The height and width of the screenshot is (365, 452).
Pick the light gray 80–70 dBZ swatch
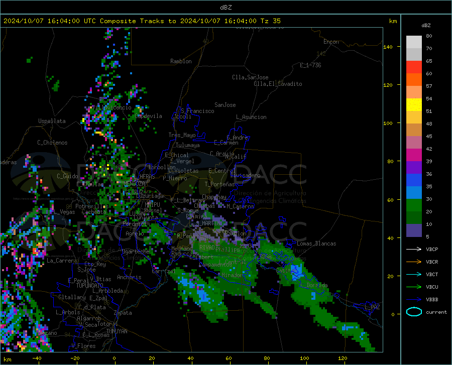point(414,42)
